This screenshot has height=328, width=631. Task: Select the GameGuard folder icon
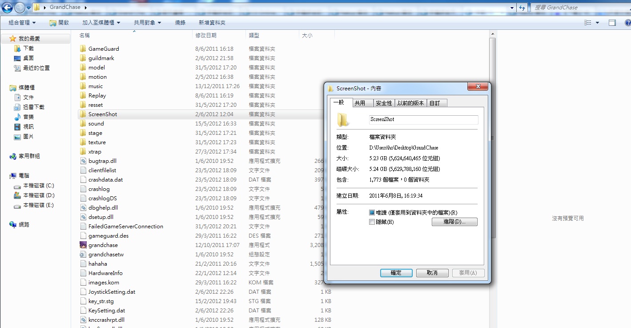coord(83,49)
